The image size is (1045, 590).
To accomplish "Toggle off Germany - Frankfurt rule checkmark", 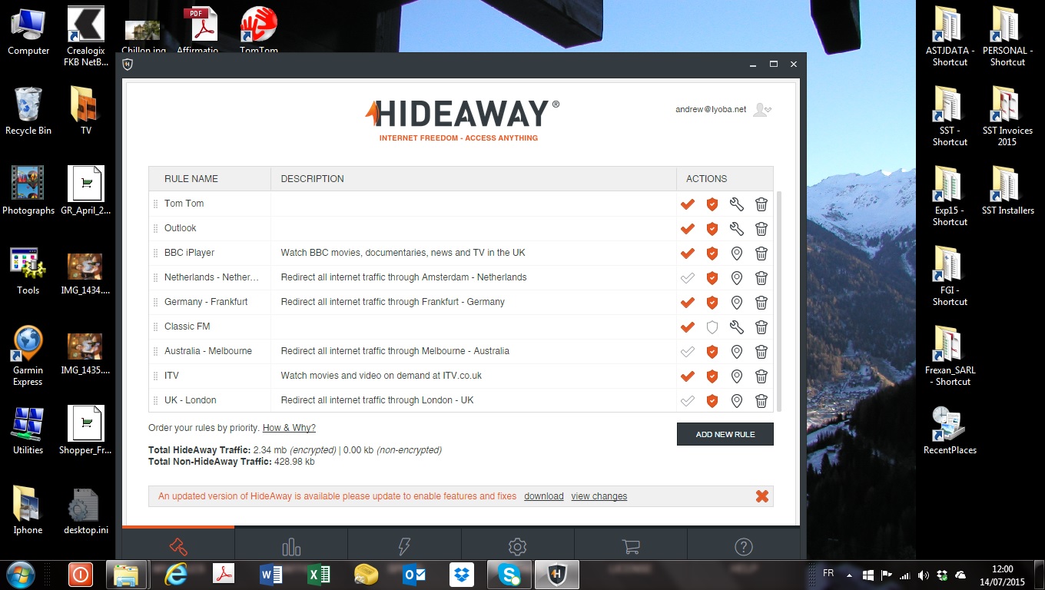I will (688, 303).
